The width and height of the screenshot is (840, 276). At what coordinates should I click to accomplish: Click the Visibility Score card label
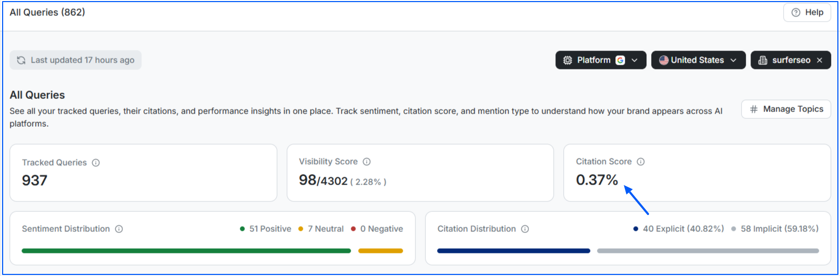328,161
